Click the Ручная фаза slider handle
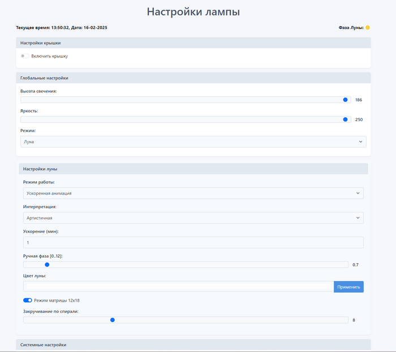The image size is (396, 352). click(47, 264)
